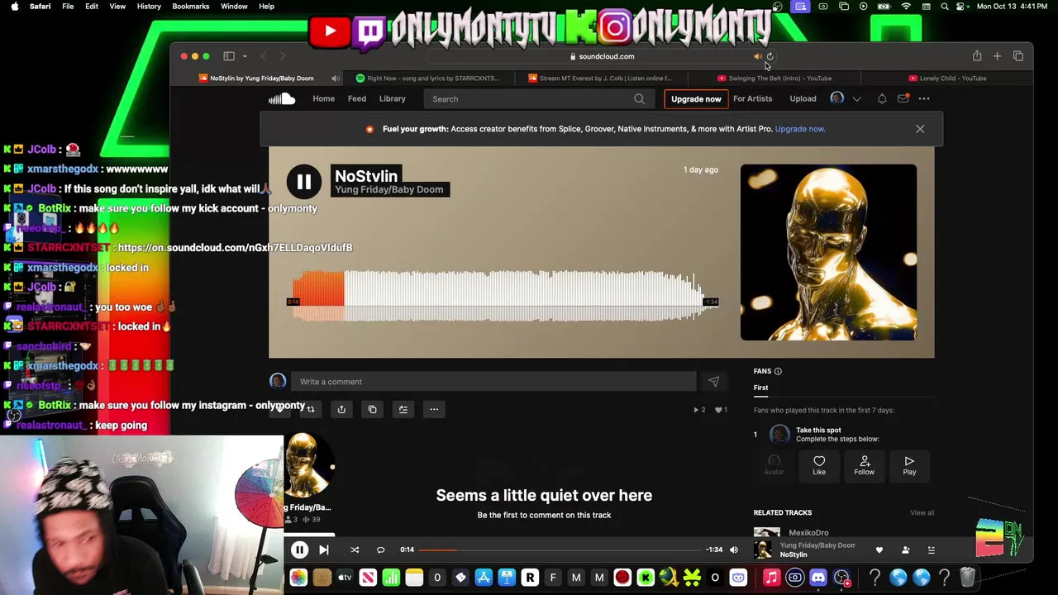Send the comment with the paper-plane icon
1058x595 pixels.
(714, 382)
